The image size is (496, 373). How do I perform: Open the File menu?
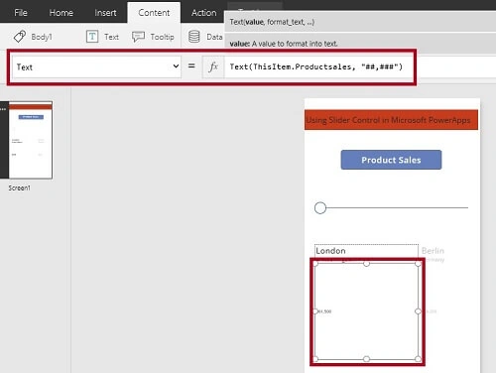[21, 13]
